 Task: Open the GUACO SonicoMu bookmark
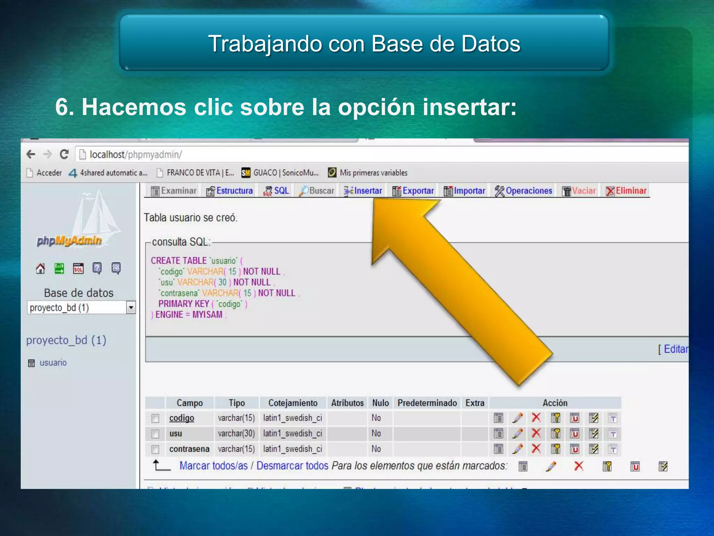point(280,173)
